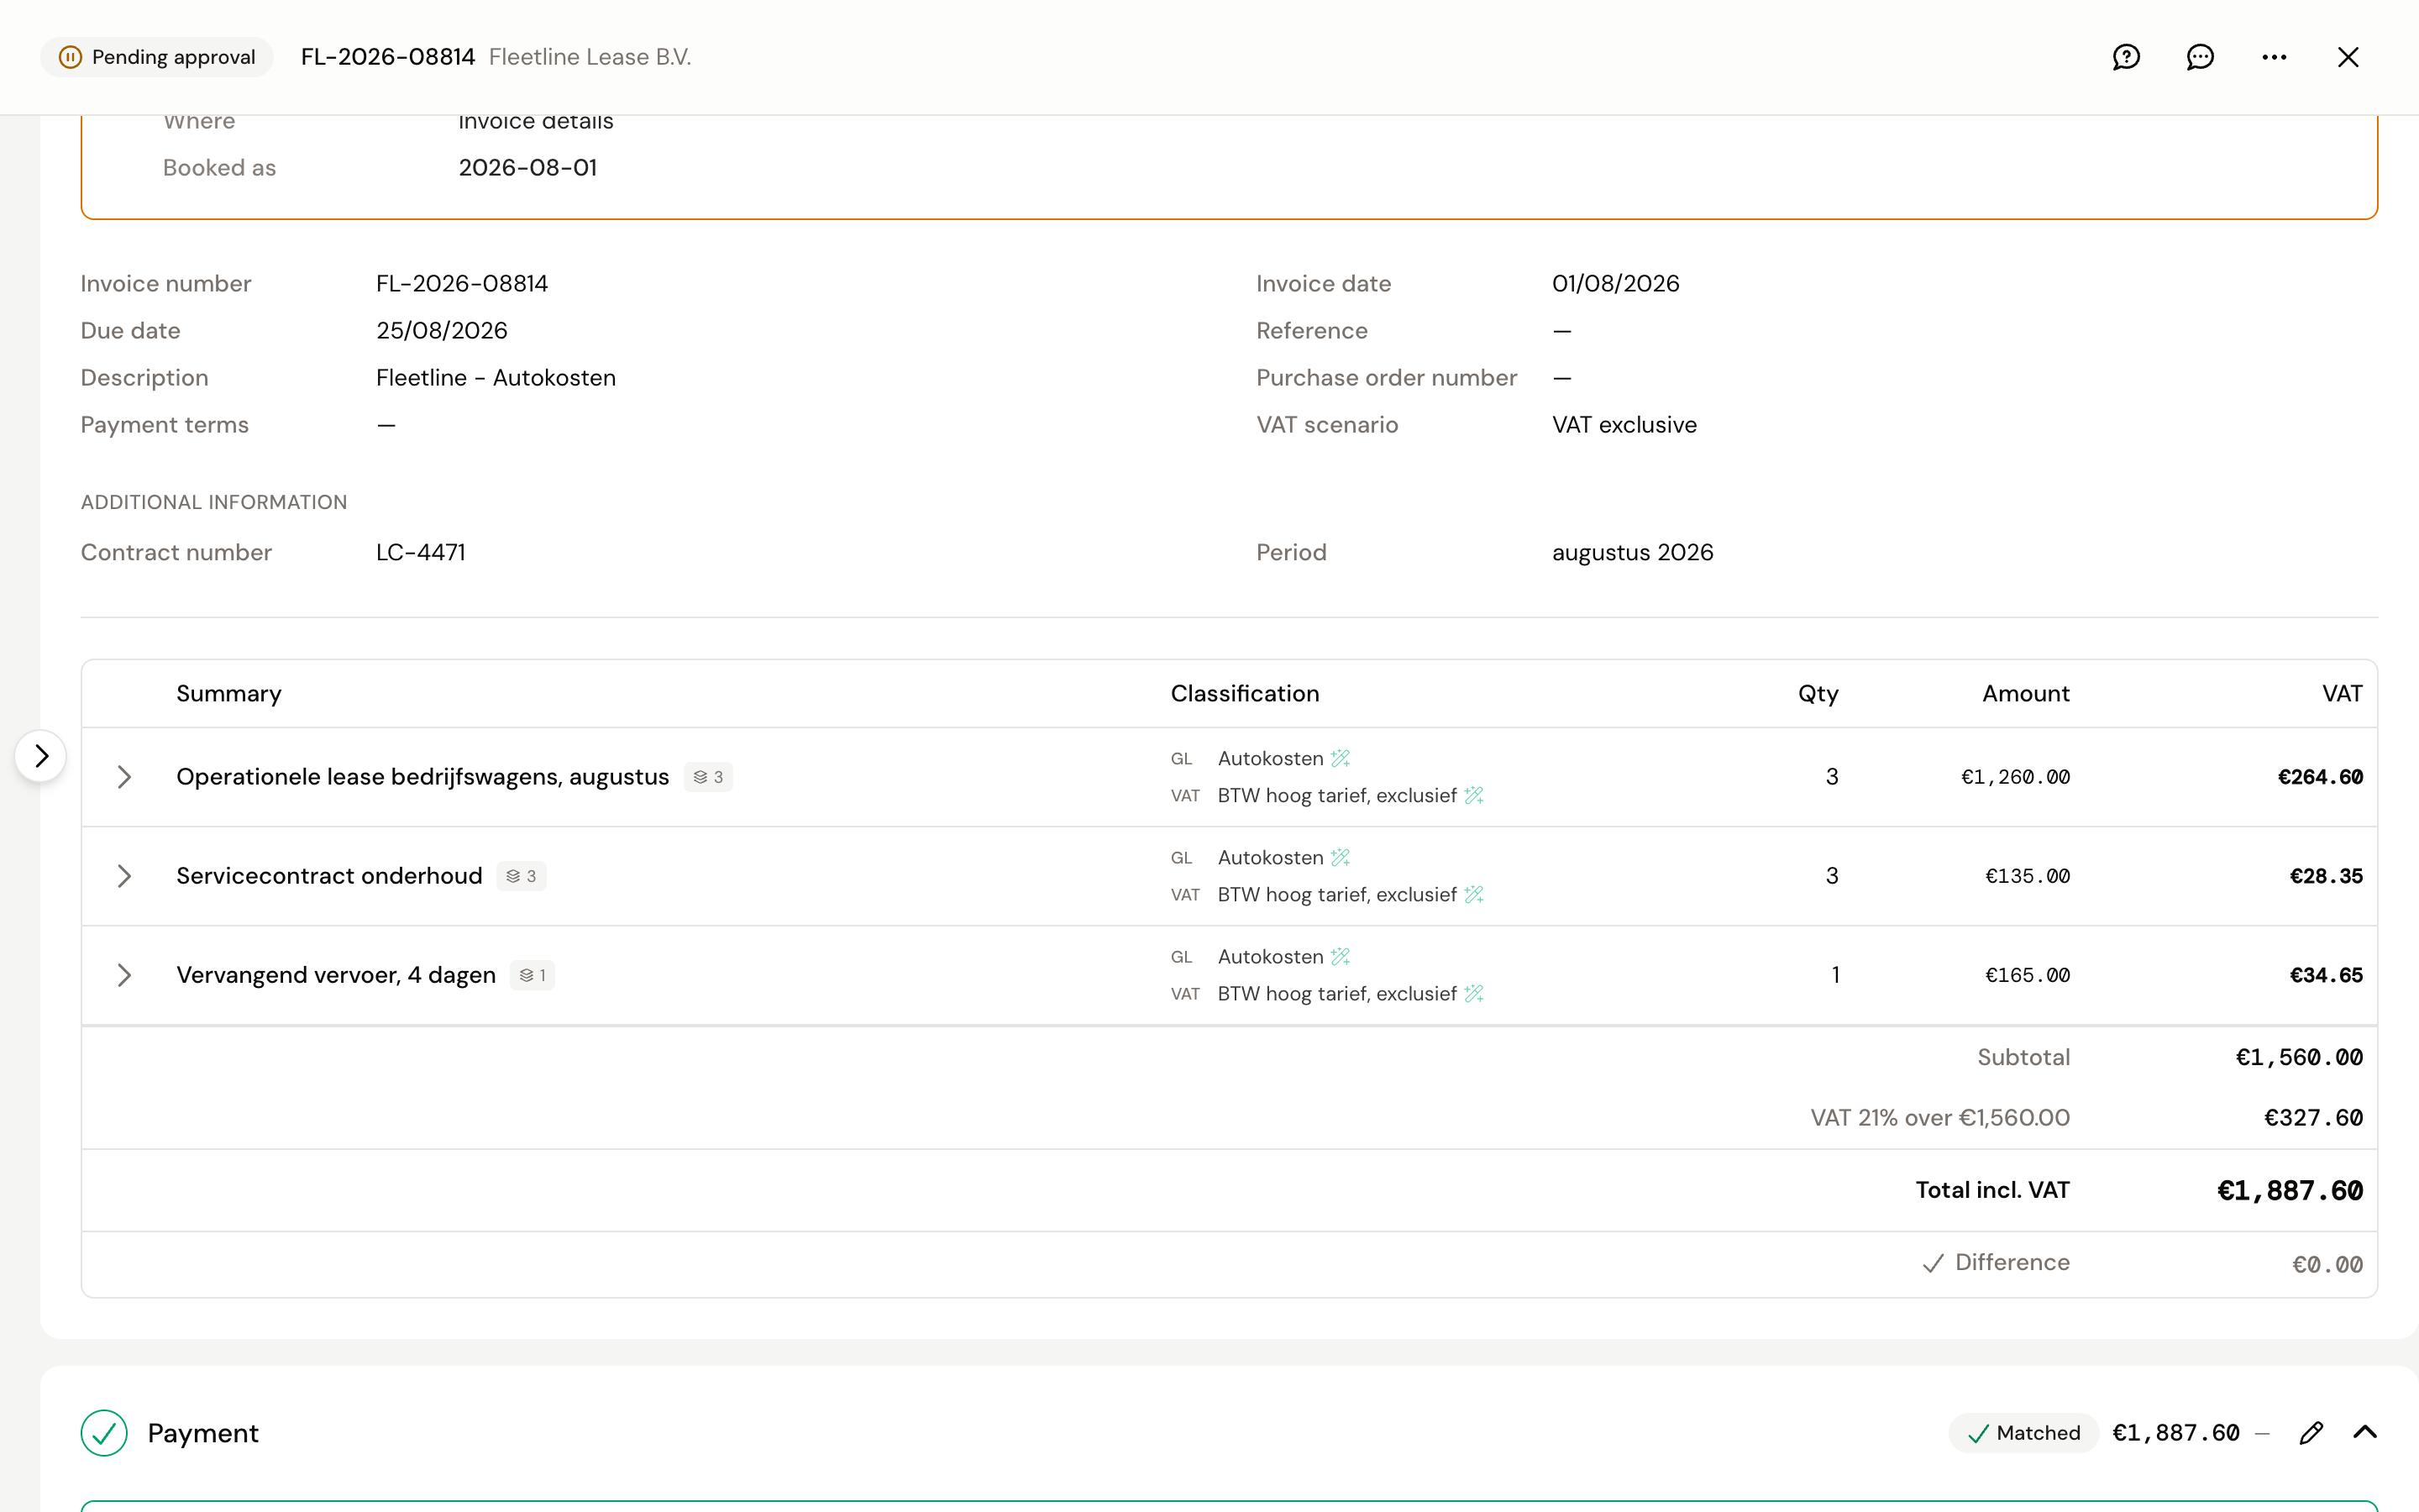Click the subtotal €1,560.00
The height and width of the screenshot is (1512, 2419).
click(2299, 1058)
